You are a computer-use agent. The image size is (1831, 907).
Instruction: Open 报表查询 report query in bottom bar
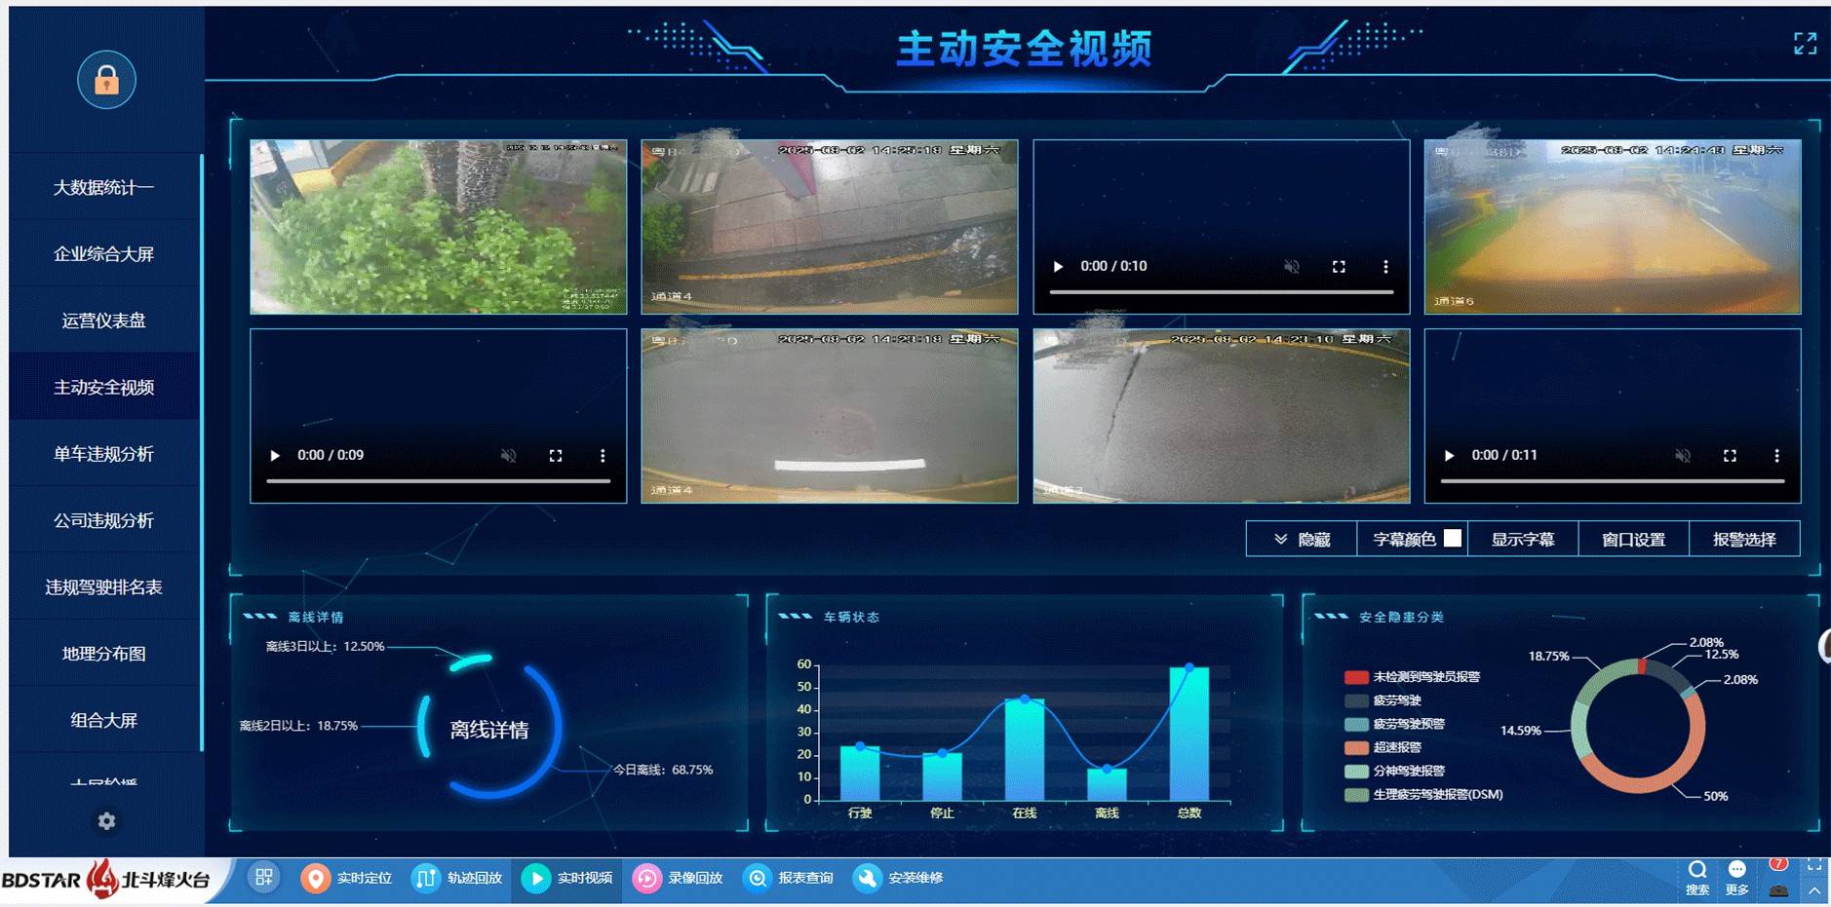click(788, 878)
